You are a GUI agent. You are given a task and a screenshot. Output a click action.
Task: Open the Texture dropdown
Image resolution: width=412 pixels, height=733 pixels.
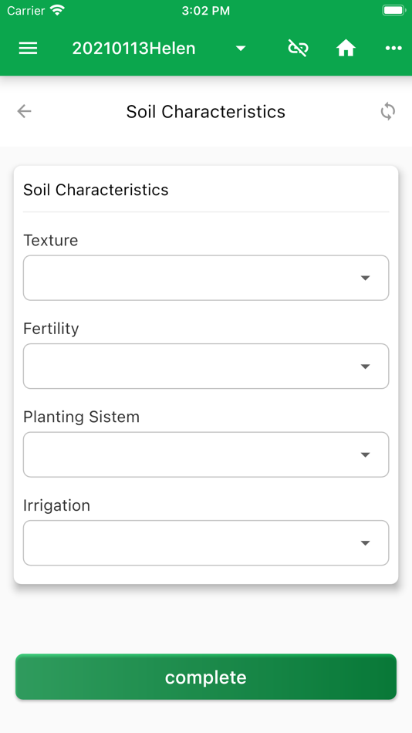[x=206, y=278]
